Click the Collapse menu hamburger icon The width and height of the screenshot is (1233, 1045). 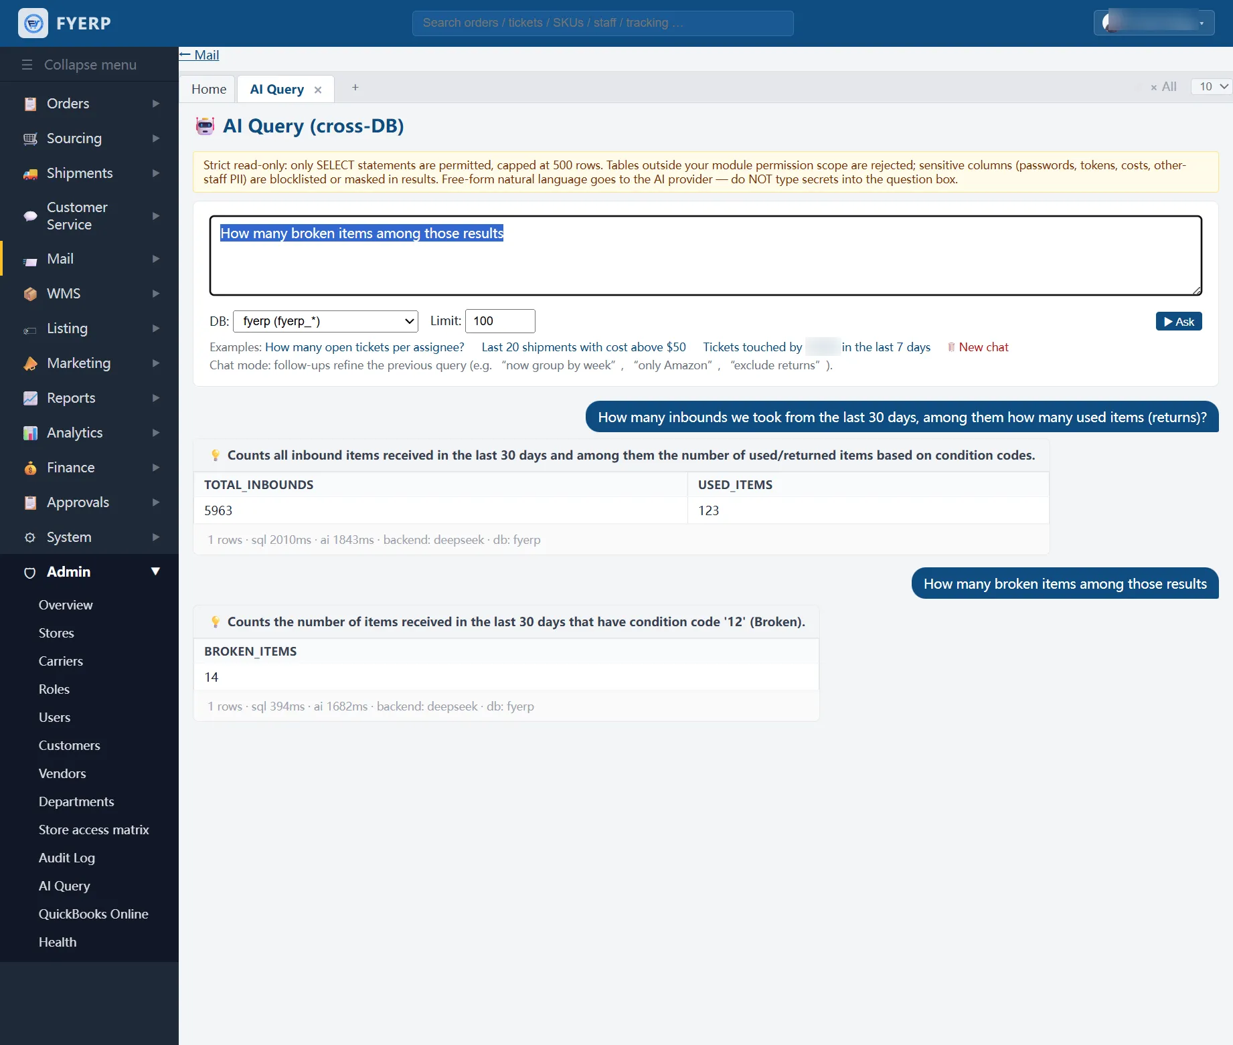point(27,65)
